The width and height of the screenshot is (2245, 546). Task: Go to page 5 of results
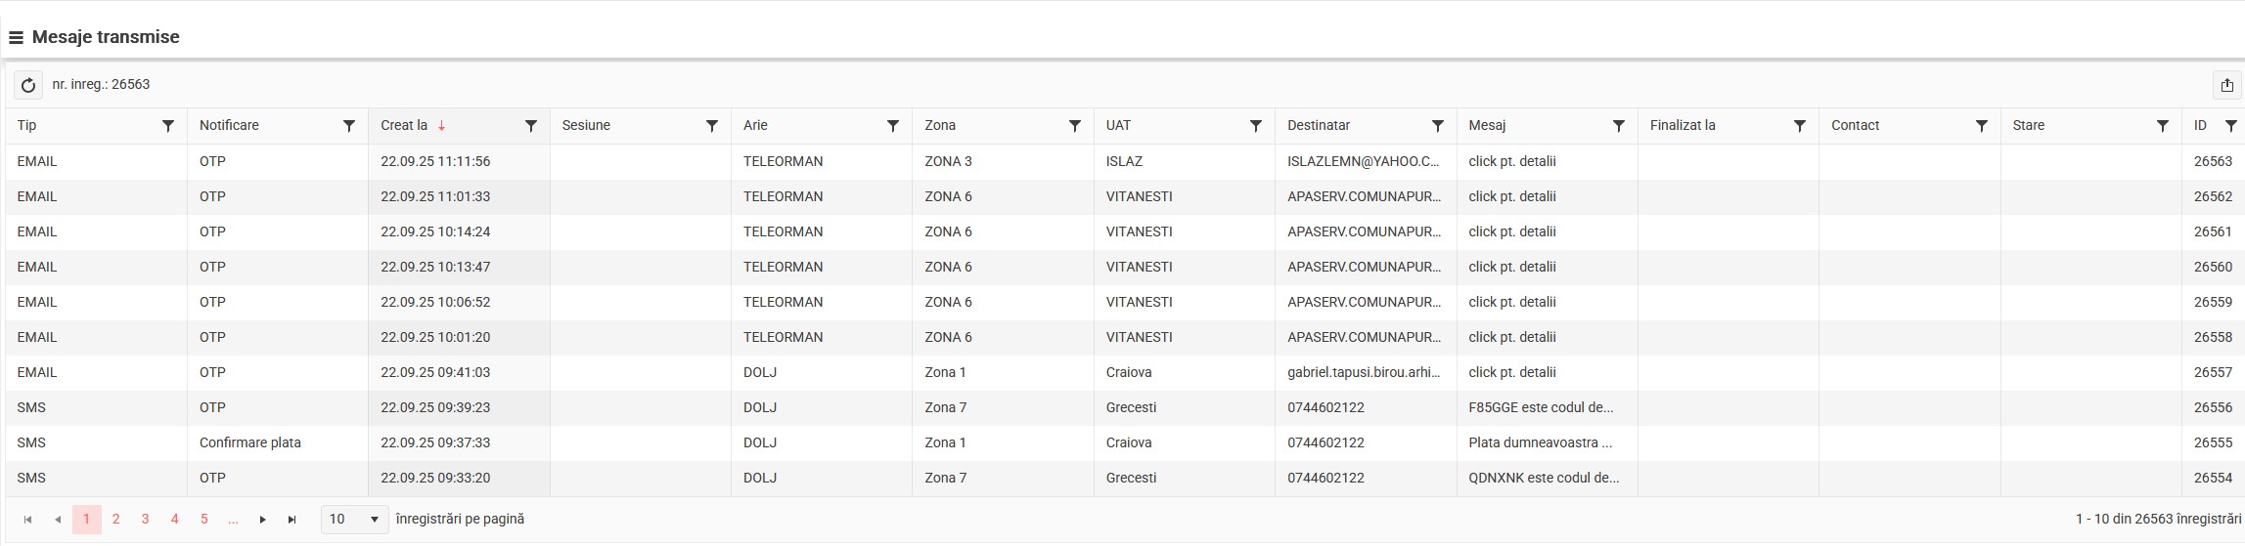coord(203,520)
